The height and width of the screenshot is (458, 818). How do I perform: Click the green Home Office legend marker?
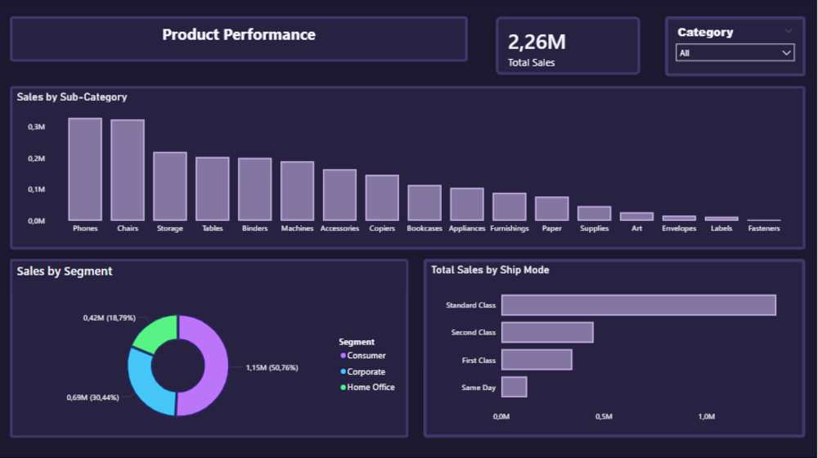pyautogui.click(x=343, y=387)
